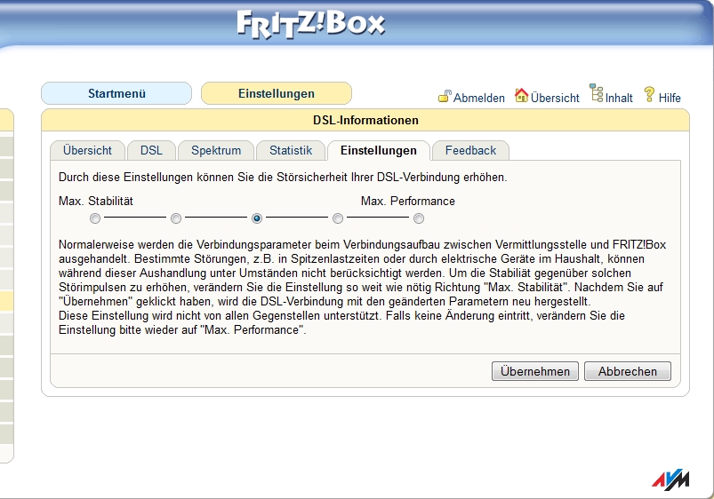
Task: Click the yellow Einstellungen button
Action: (277, 94)
